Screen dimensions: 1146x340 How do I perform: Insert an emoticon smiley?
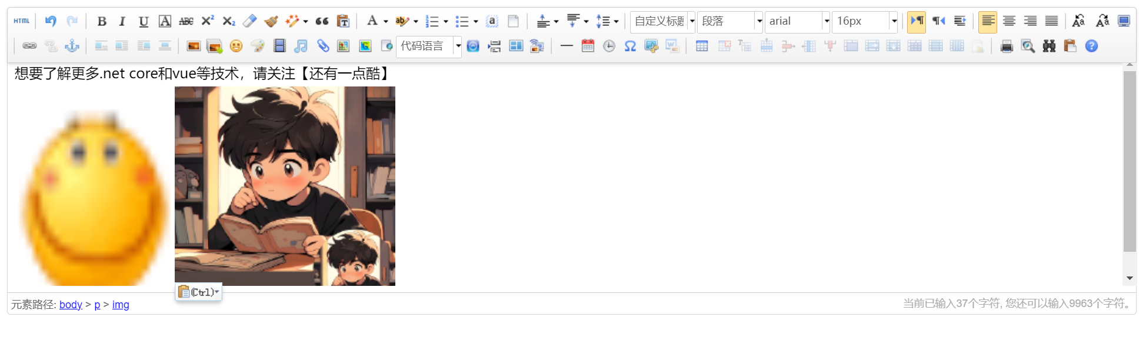tap(236, 46)
